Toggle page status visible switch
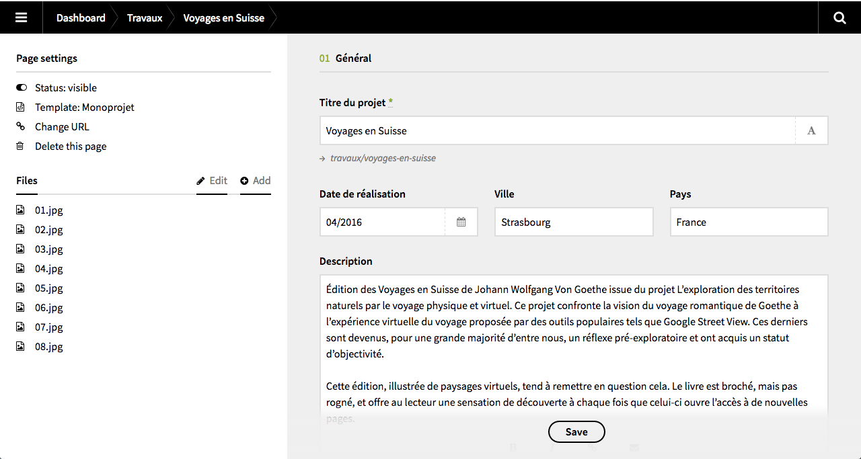Viewport: 861px width, 459px height. pyautogui.click(x=22, y=87)
